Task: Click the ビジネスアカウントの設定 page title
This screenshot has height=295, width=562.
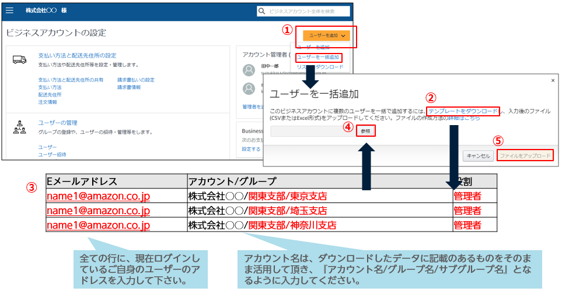Action: [x=56, y=33]
